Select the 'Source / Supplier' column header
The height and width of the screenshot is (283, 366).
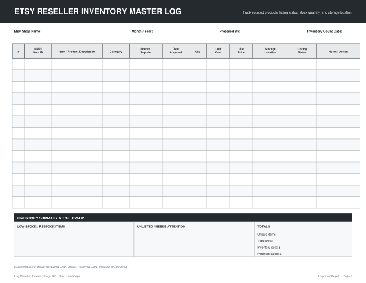(x=146, y=51)
